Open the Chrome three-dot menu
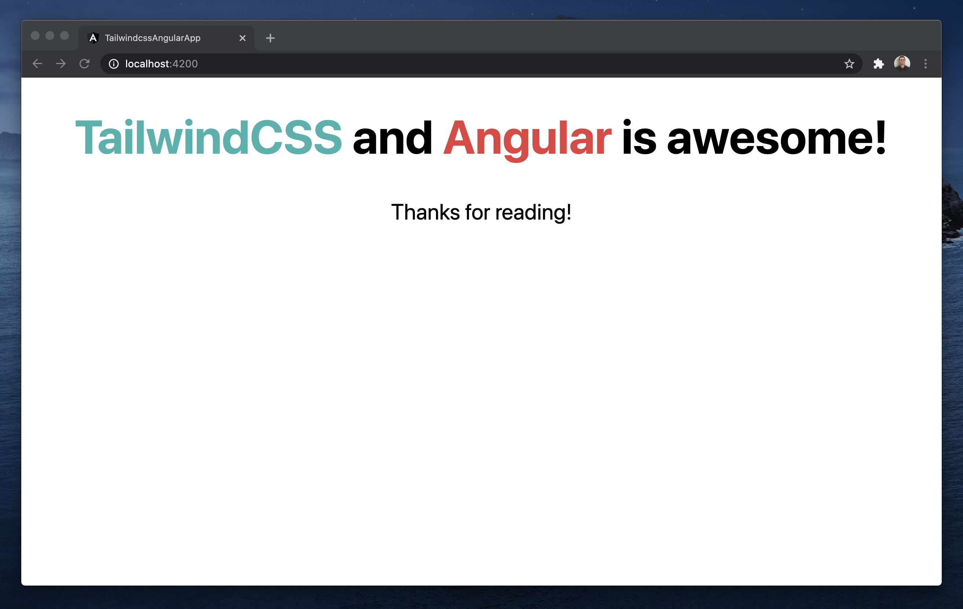 click(925, 64)
